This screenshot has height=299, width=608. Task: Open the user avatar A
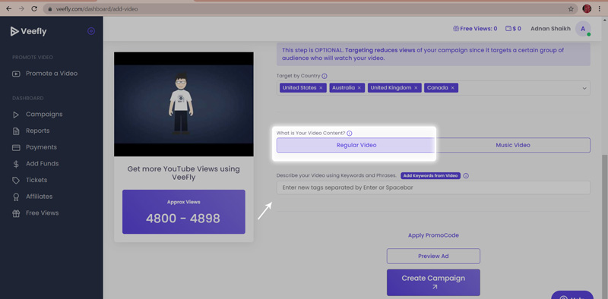coord(583,29)
